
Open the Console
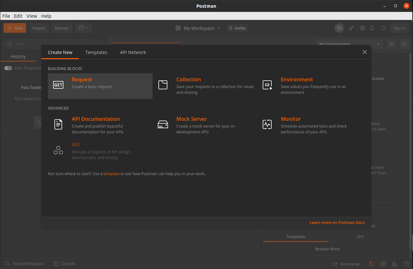(x=64, y=264)
